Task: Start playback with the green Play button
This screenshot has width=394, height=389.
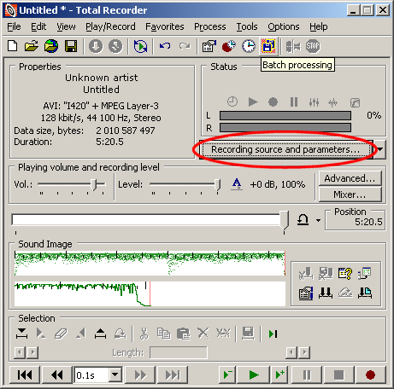Action: 254,375
